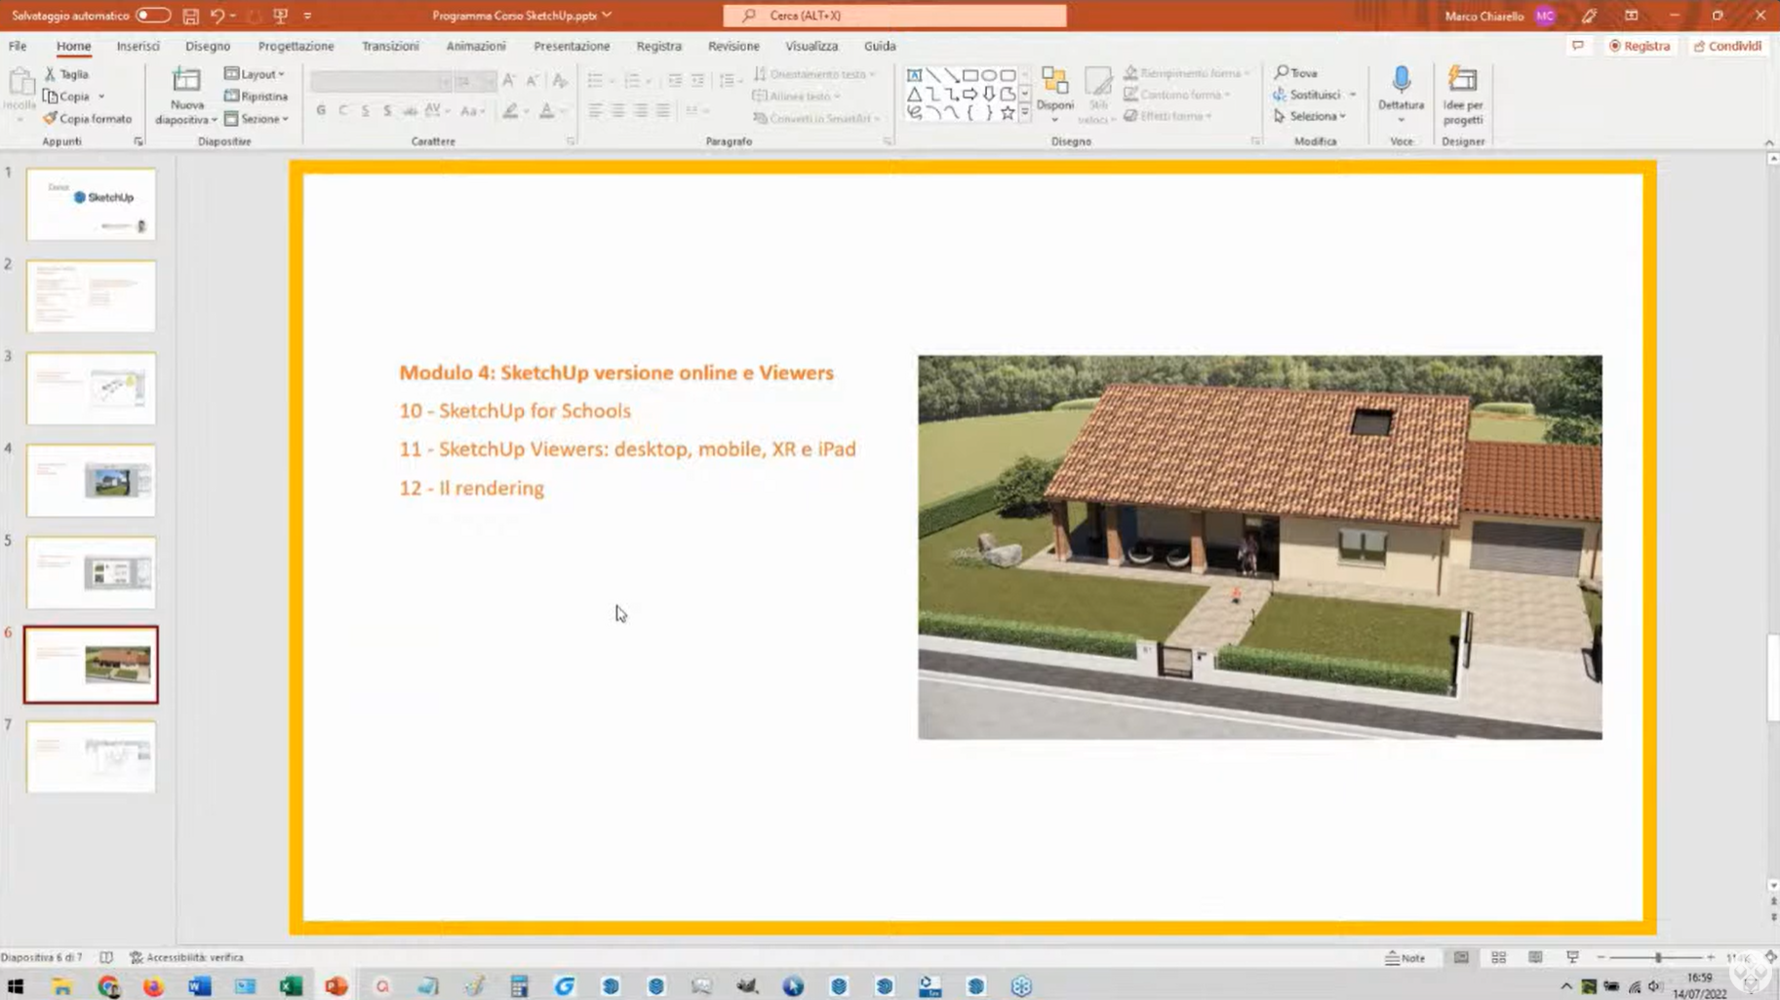Click the save icon in title bar
Screen dimensions: 1780x1000
coord(191,16)
